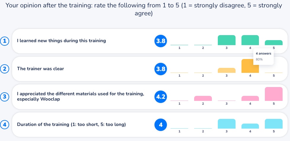
Task: Click the circled number 2 question badge
Action: pos(5,69)
